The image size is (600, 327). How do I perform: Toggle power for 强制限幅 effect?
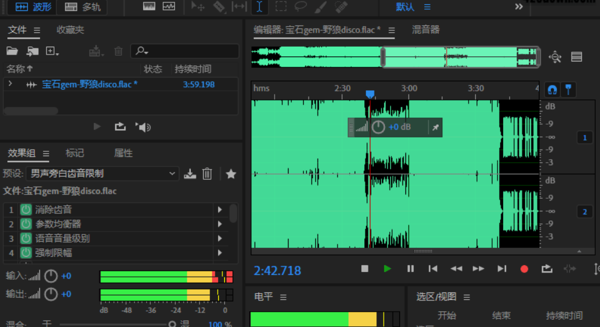(x=26, y=253)
